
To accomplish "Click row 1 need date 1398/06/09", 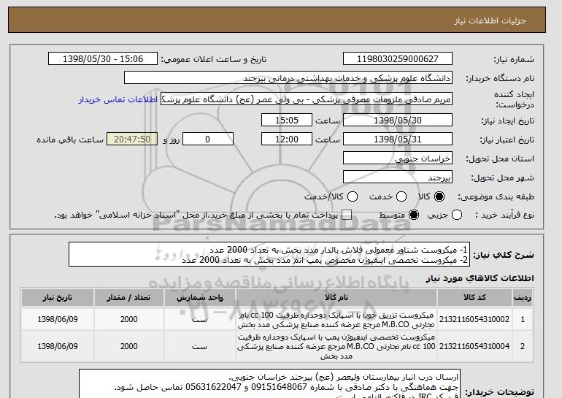I will tap(58, 319).
